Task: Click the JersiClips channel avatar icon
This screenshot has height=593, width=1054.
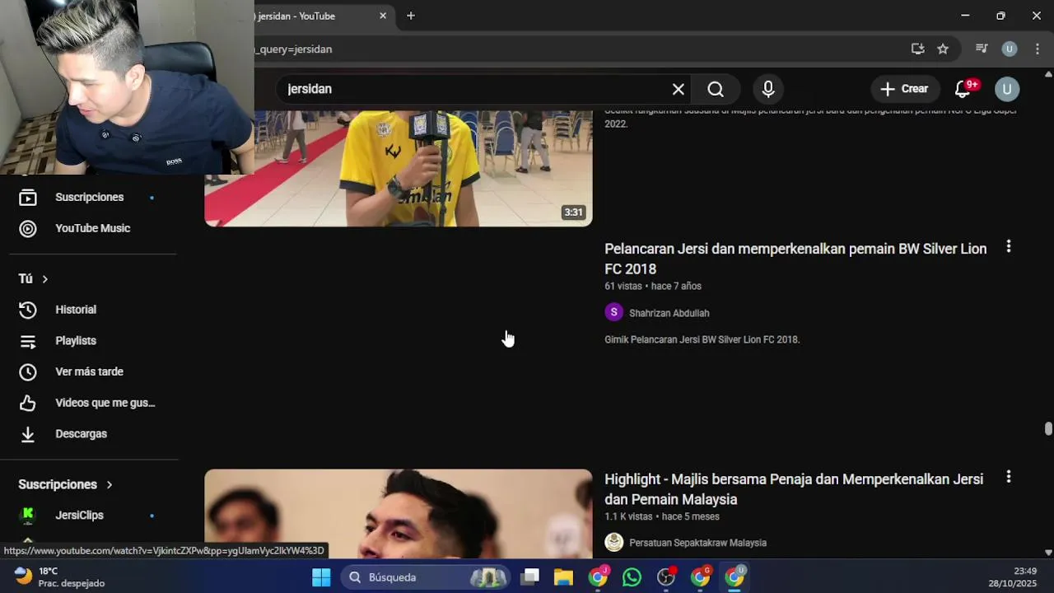Action: coord(28,516)
